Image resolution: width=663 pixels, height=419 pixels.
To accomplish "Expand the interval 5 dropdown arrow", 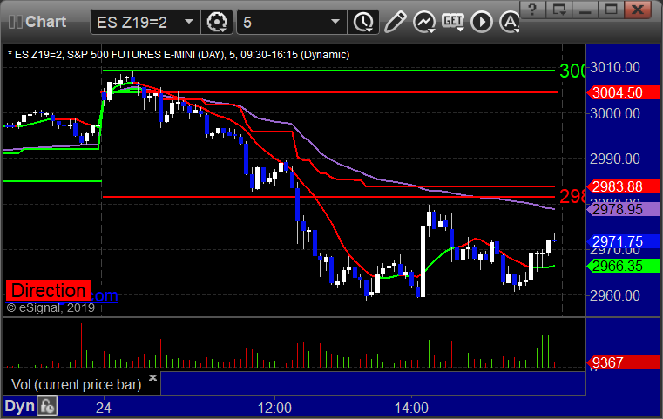I will [335, 22].
